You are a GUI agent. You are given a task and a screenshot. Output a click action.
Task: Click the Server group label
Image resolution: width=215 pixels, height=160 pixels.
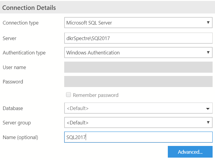(x=17, y=123)
